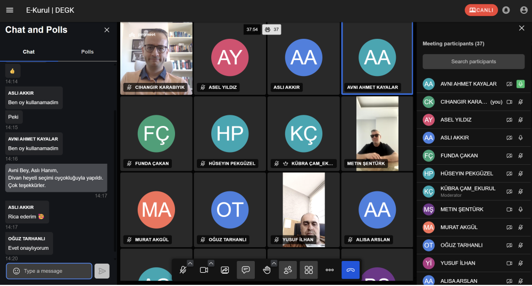Send the chat message
Image resolution: width=532 pixels, height=286 pixels.
[x=102, y=271]
